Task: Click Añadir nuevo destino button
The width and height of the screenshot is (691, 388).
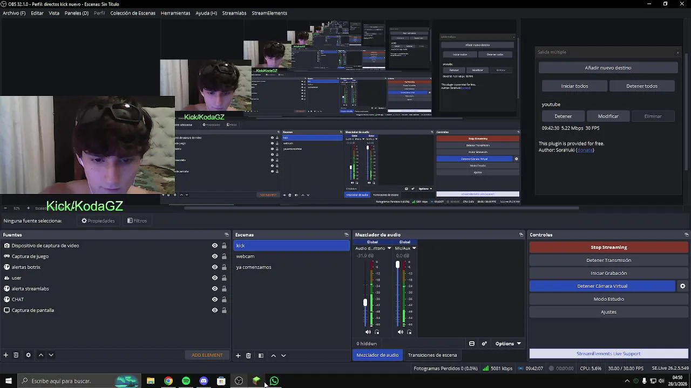Action: [x=608, y=68]
